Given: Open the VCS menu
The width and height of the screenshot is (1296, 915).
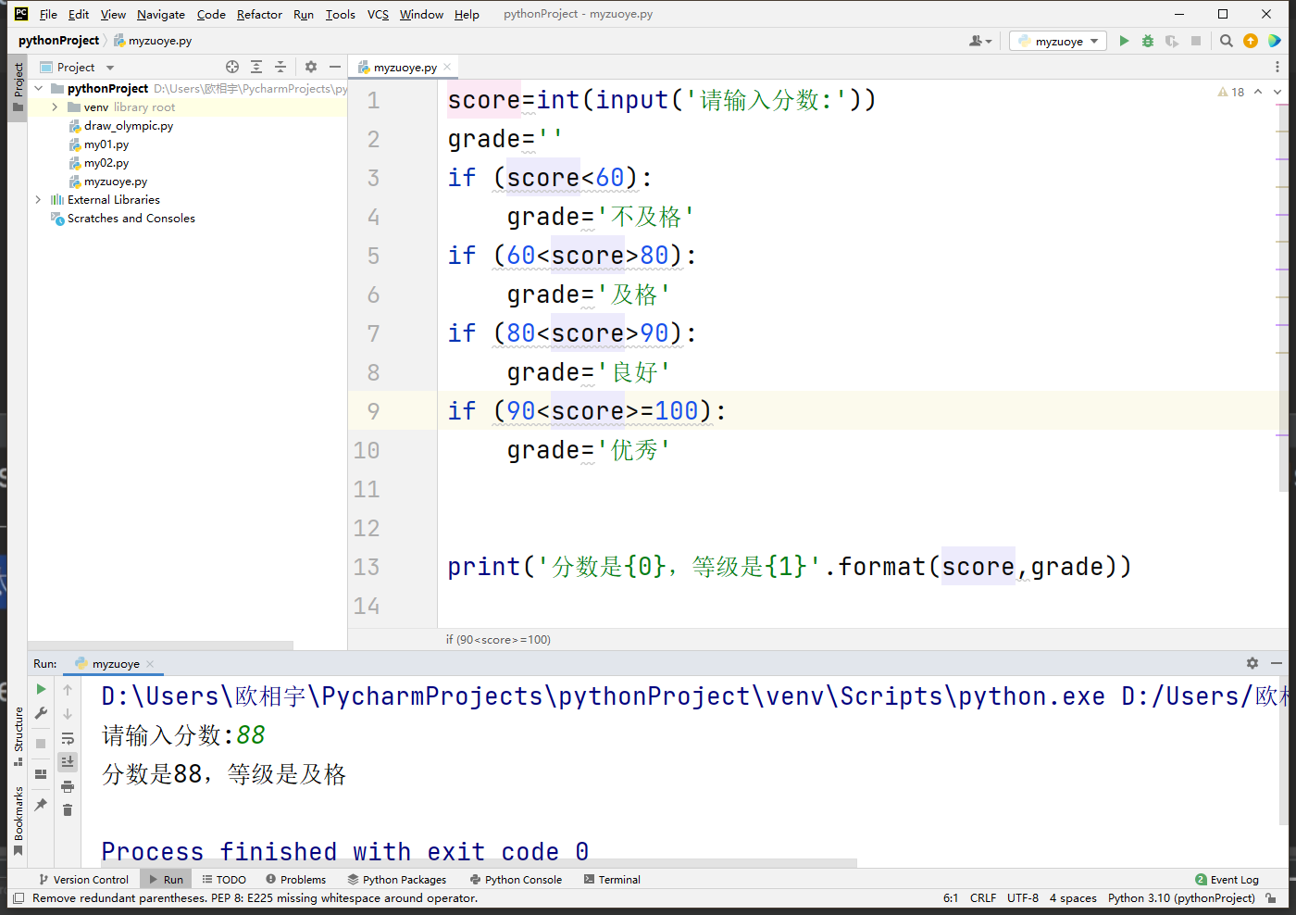Looking at the screenshot, I should (378, 14).
